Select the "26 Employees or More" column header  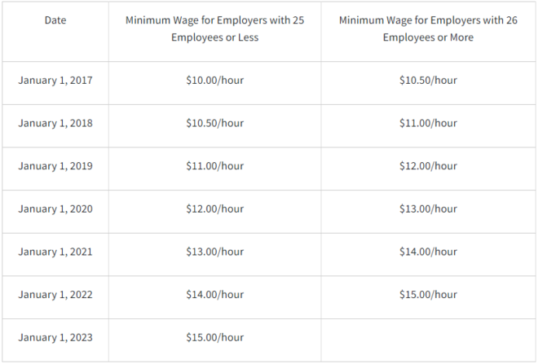tap(428, 29)
